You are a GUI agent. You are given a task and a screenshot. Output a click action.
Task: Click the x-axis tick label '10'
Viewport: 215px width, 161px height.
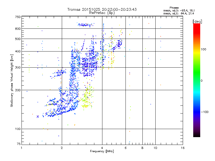click(x=155, y=148)
